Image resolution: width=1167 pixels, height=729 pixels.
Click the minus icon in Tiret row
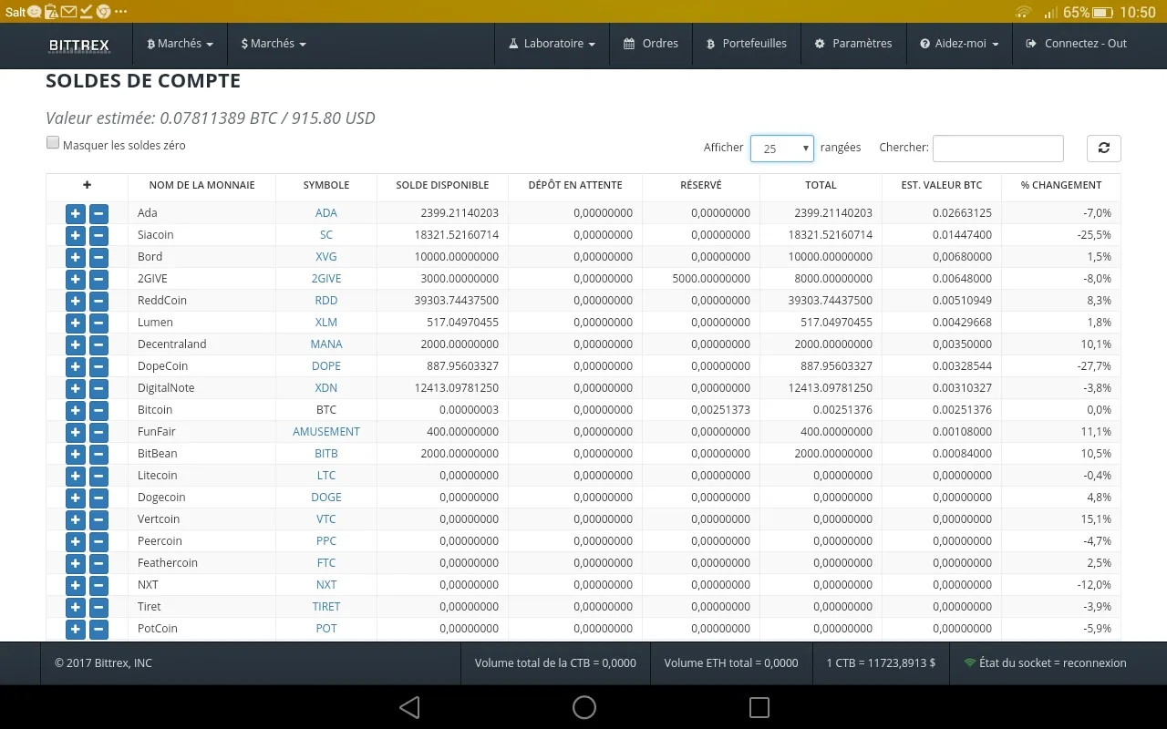click(x=98, y=607)
